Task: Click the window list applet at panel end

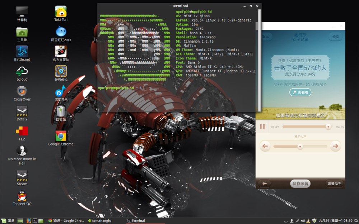Action: 355,221
